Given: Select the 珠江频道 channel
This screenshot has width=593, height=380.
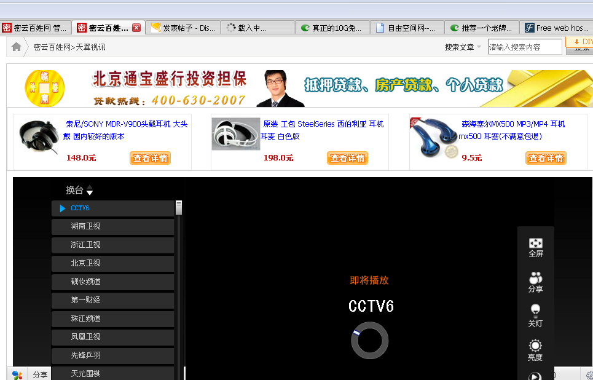Looking at the screenshot, I should point(112,319).
